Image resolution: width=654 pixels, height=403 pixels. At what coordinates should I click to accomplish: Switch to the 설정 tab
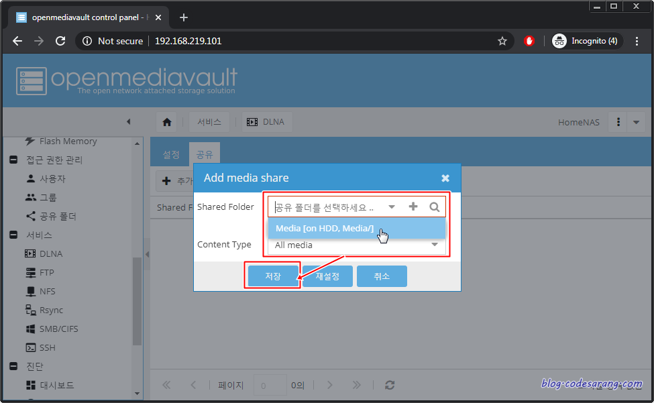click(171, 155)
